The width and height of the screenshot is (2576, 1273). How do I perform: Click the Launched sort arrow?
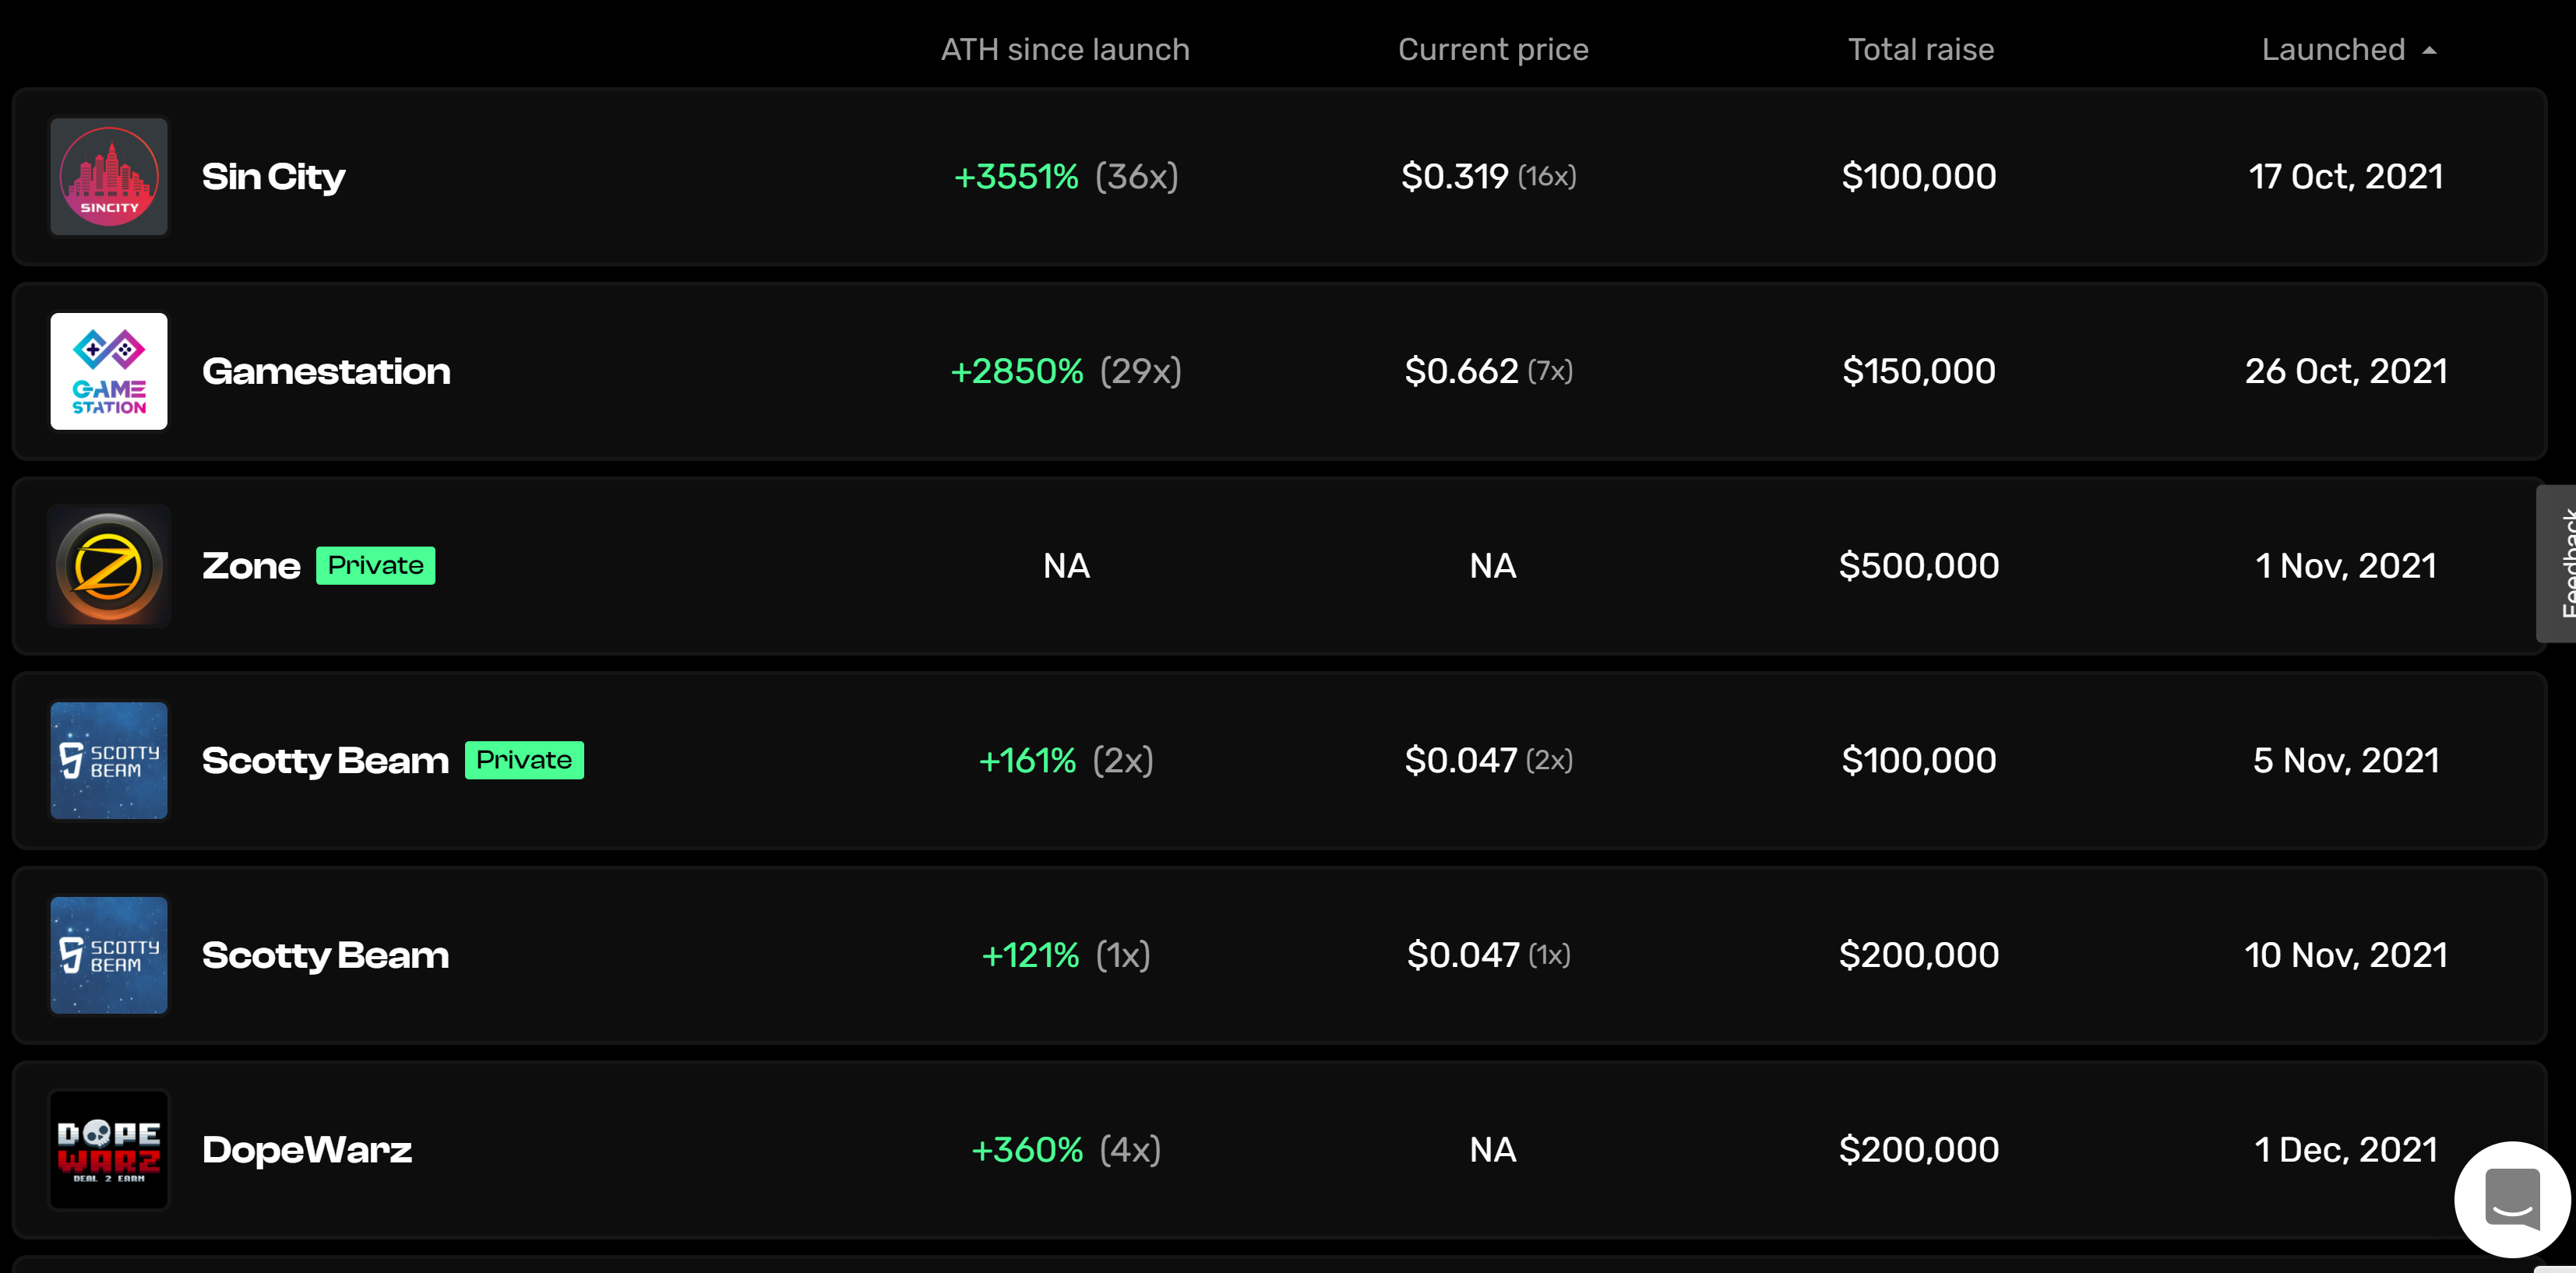pyautogui.click(x=2429, y=50)
